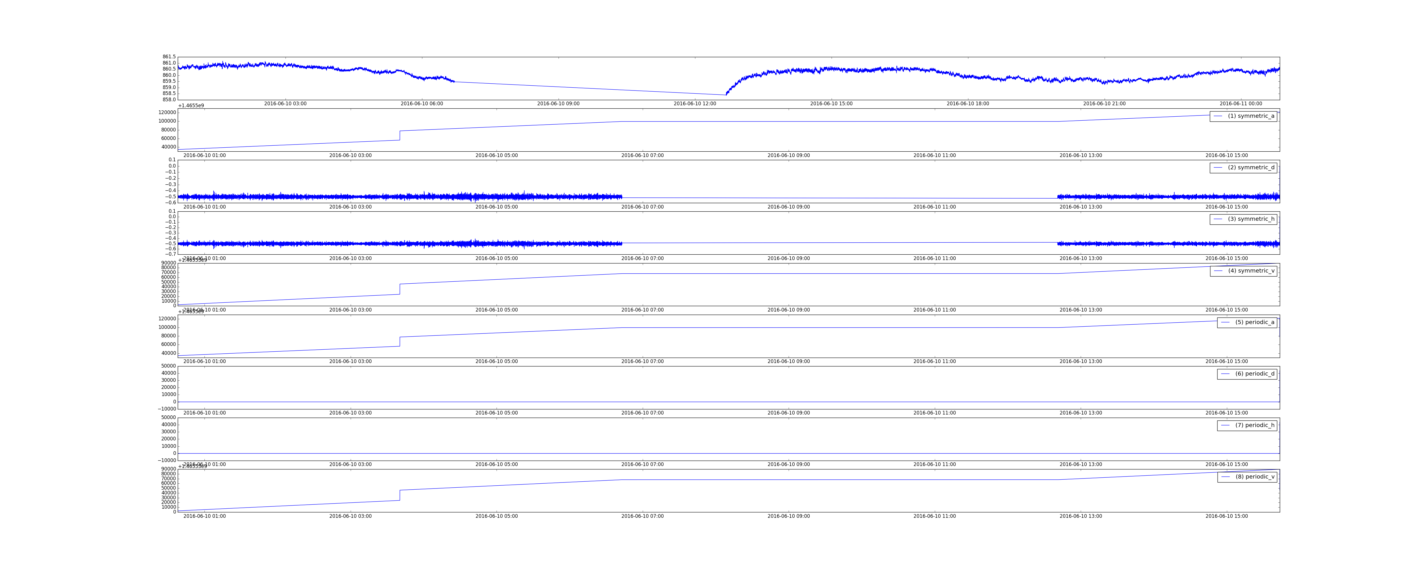
Task: Select the 2016-06-10 18:00 tick label
Action: click(968, 104)
